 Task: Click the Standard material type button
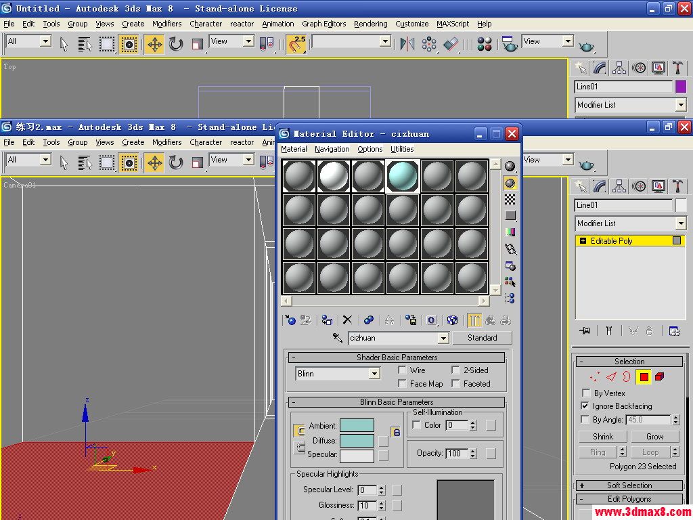coord(482,338)
